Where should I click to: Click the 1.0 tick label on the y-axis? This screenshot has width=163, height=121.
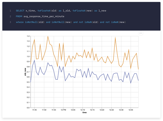point(28,57)
